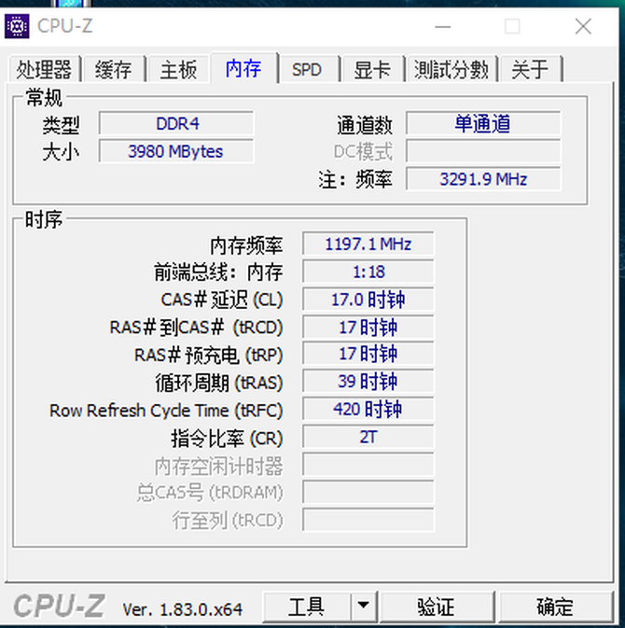Switch to the 缓存 tab

click(x=114, y=69)
